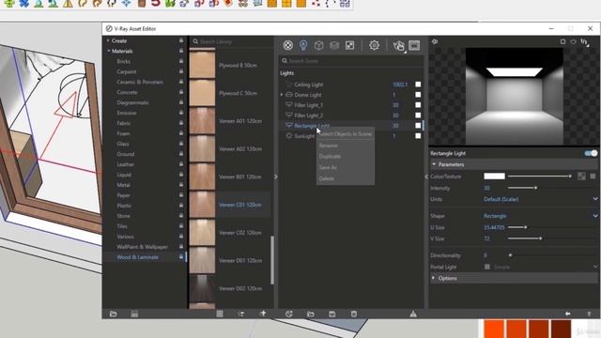The height and width of the screenshot is (338, 601).
Task: Open the Shape dropdown showing Rectangle
Action: (540, 216)
